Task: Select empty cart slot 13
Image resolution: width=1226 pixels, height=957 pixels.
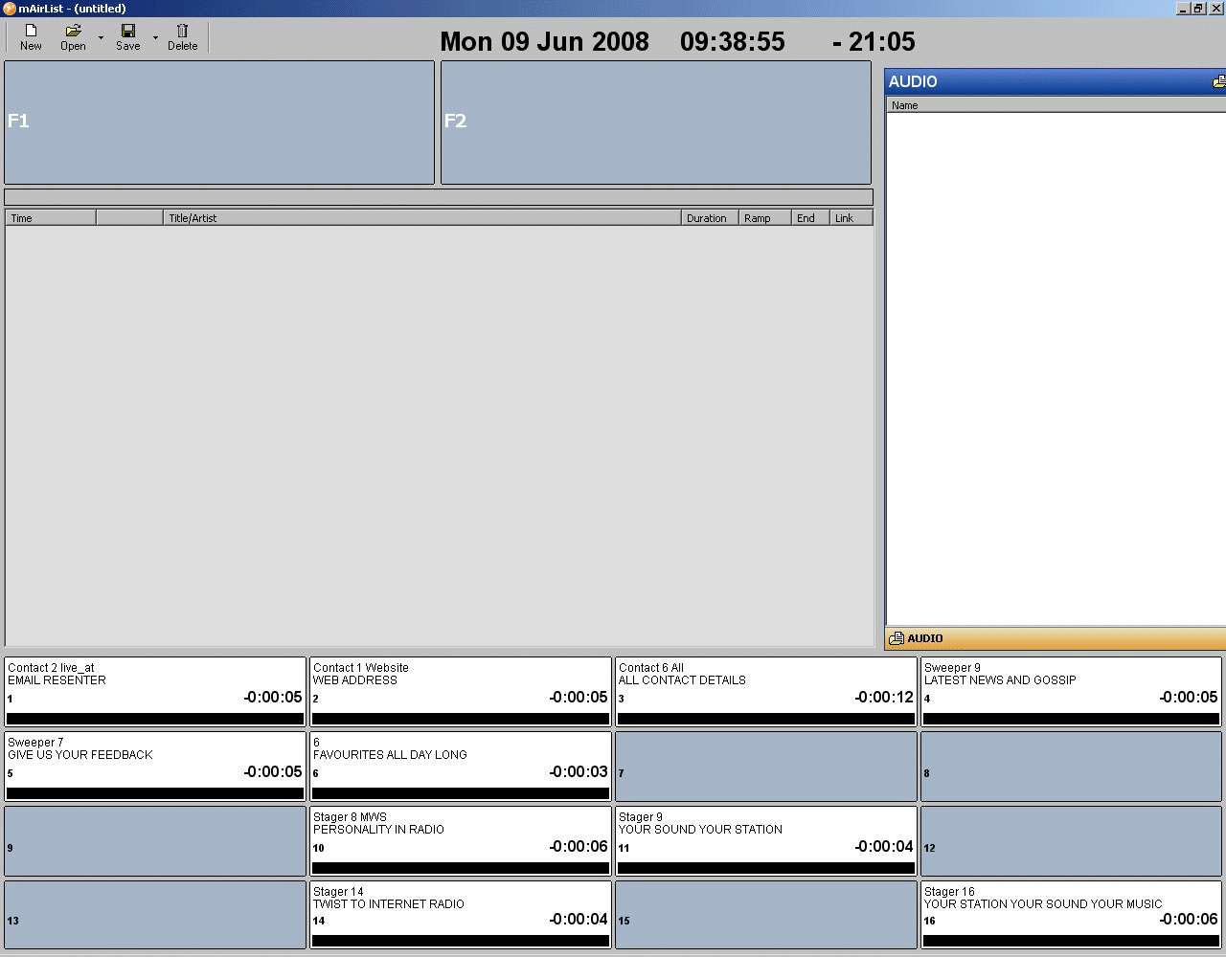Action: [x=155, y=915]
